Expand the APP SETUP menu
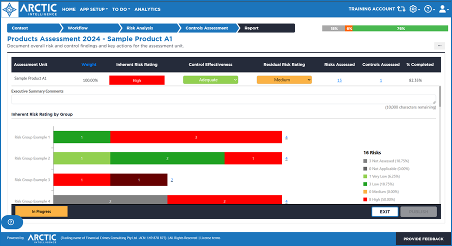The width and height of the screenshot is (452, 246). [x=93, y=9]
